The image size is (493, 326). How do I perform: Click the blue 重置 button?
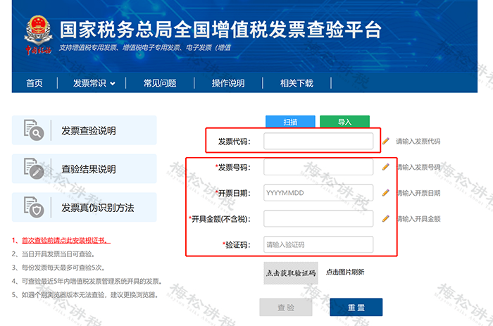(x=356, y=307)
